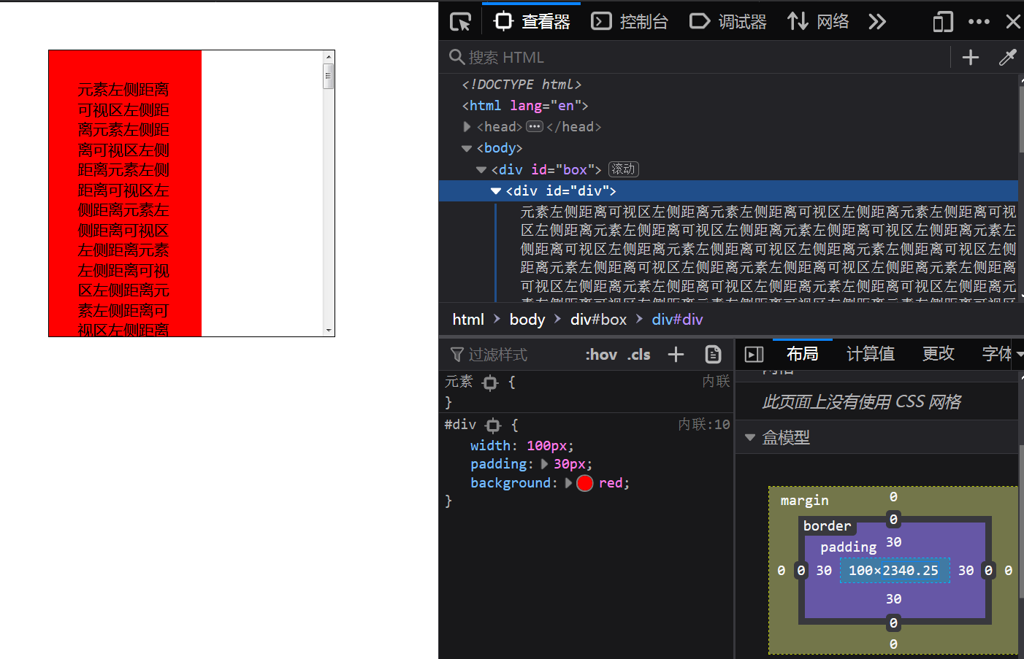Add a new style rule plus icon
Screen dimensions: 1024x659
676,355
